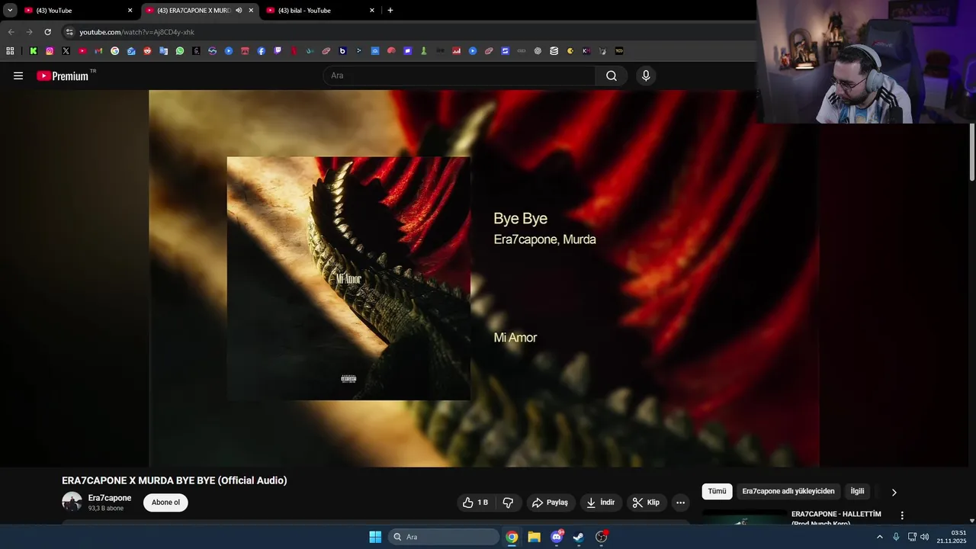This screenshot has height=549, width=976.
Task: Select the İlgili filter chip
Action: (x=858, y=492)
